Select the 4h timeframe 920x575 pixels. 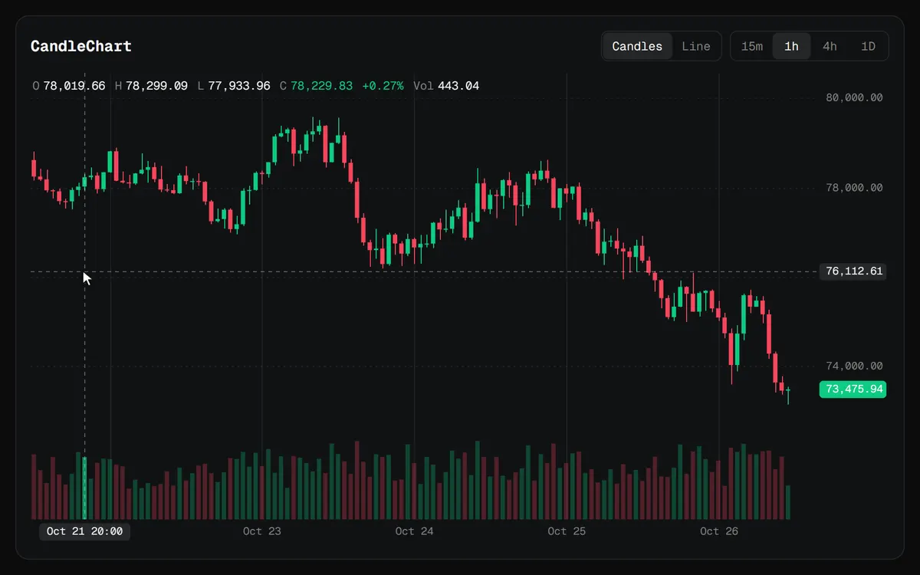click(830, 46)
